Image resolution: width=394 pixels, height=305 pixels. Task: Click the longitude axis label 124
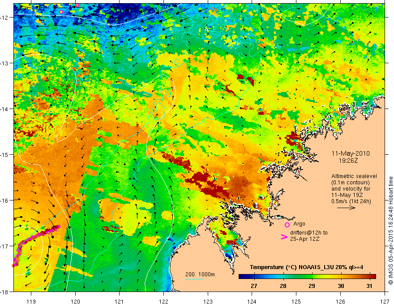(x=252, y=301)
